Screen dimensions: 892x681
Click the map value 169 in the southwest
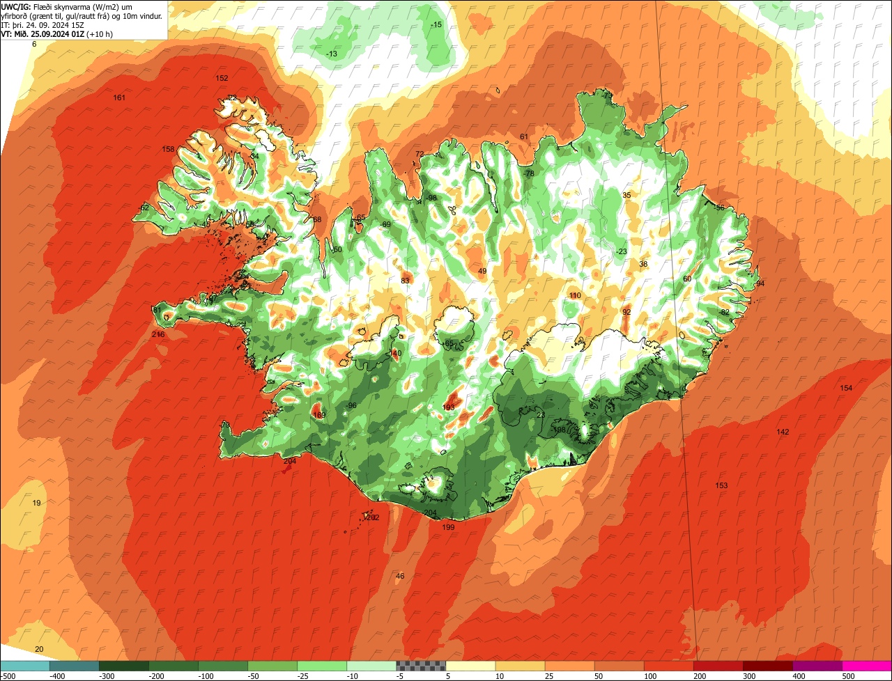coord(319,415)
